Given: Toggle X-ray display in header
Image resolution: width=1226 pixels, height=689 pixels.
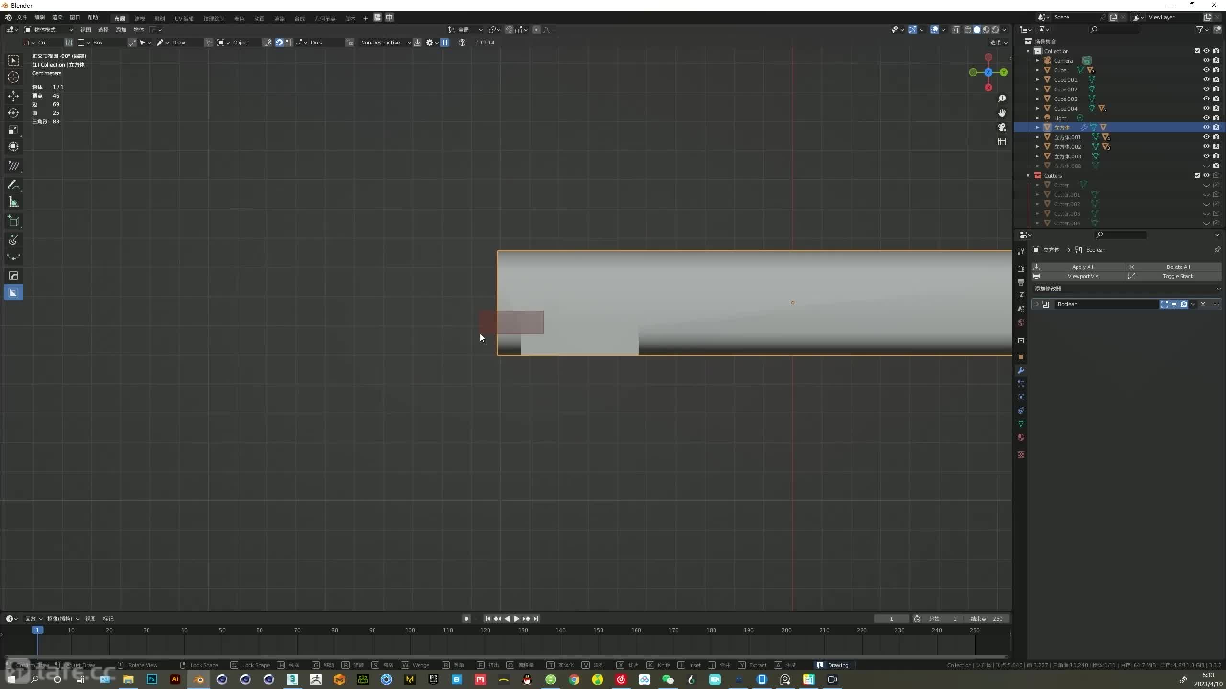Looking at the screenshot, I should 955,30.
